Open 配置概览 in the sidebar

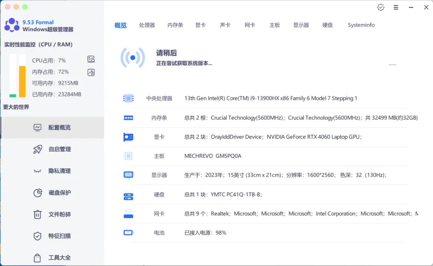[53, 127]
